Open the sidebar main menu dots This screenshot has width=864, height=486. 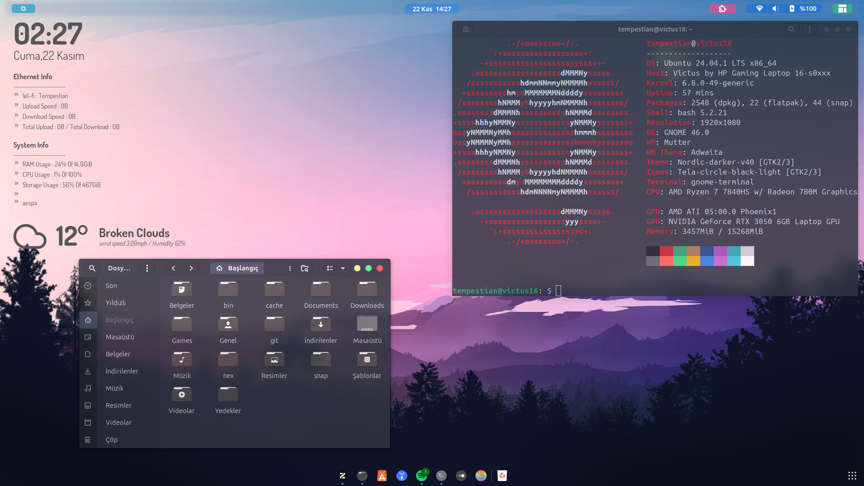coord(147,268)
